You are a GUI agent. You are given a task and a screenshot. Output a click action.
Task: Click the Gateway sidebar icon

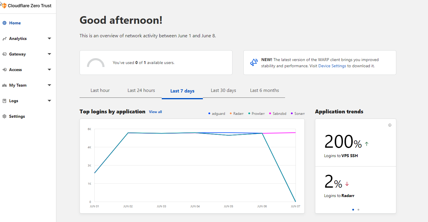4,54
